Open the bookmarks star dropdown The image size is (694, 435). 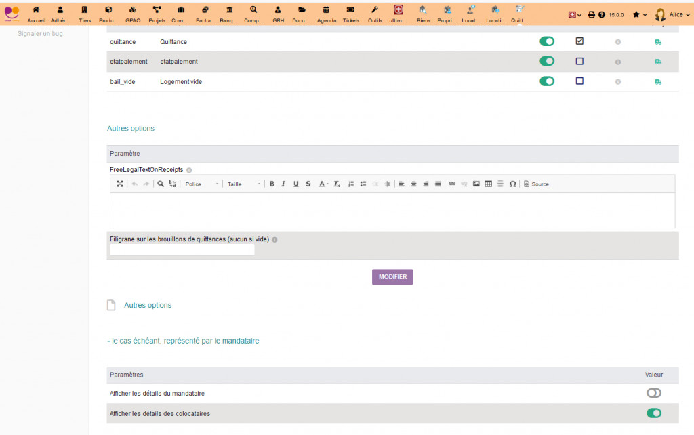coord(640,15)
